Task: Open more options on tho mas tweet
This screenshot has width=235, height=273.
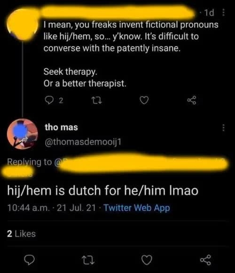Action: [224, 128]
